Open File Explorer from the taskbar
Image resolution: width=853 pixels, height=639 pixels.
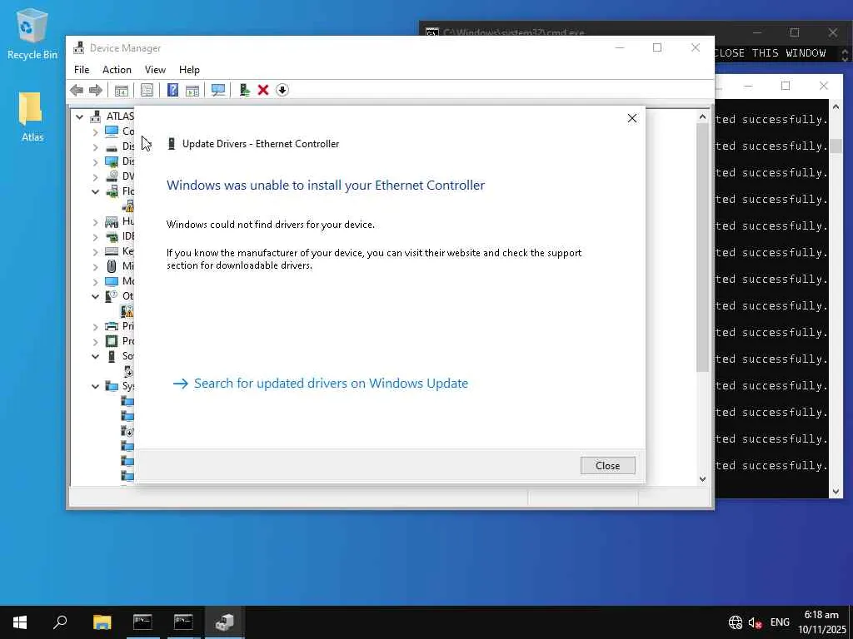[x=102, y=622]
